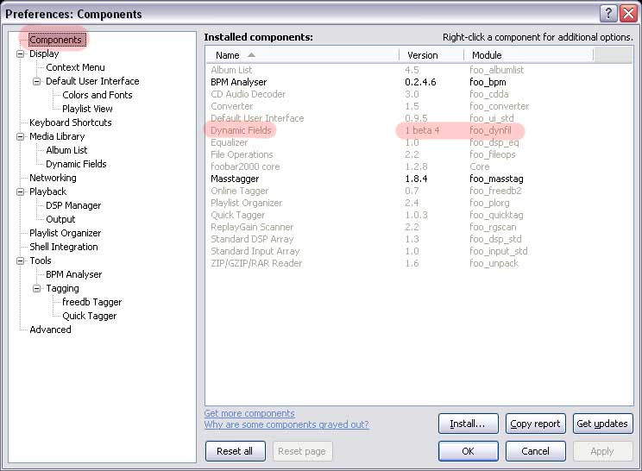The width and height of the screenshot is (642, 471).
Task: Click the Get updates button
Action: (x=602, y=424)
